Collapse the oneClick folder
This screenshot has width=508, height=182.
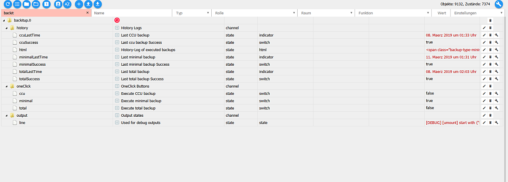(6, 86)
